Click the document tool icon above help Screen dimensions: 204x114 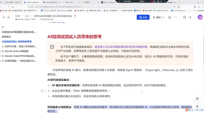[x=197, y=98]
